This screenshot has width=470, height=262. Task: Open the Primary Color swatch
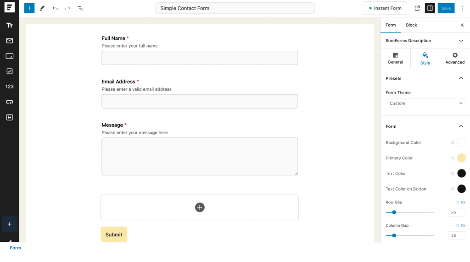[x=461, y=158]
